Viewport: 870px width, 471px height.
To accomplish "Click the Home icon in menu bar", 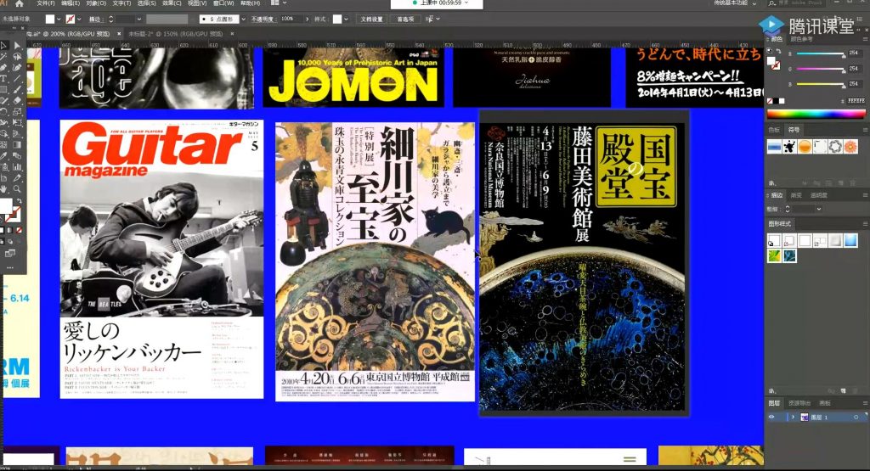I will (x=20, y=3).
